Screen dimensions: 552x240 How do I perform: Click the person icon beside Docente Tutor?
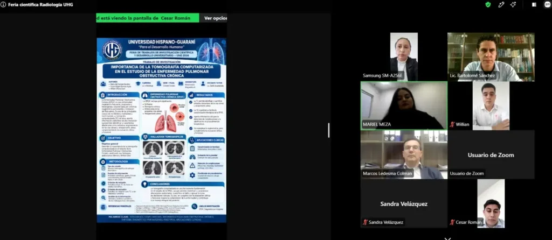click(203, 84)
